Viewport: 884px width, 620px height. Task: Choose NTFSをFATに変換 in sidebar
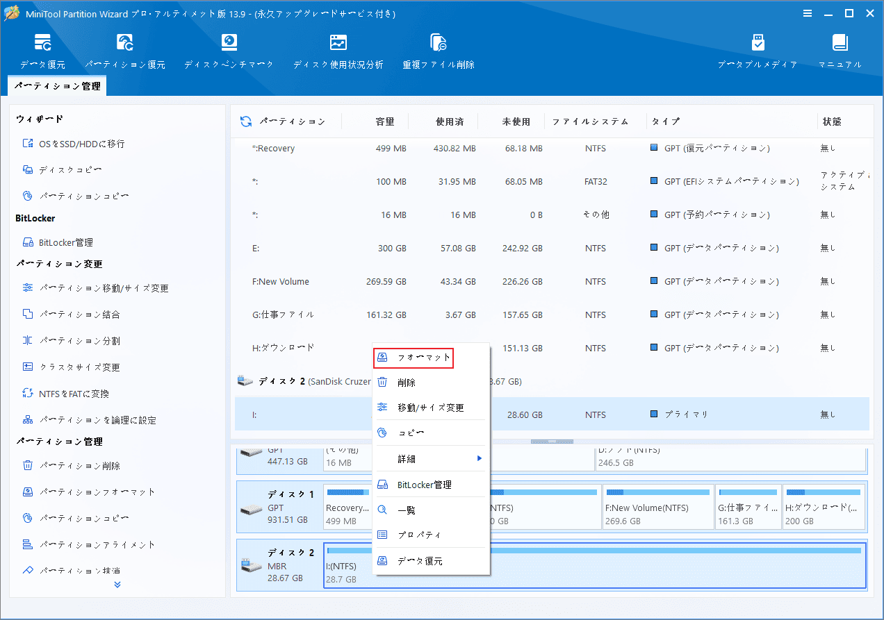[66, 394]
